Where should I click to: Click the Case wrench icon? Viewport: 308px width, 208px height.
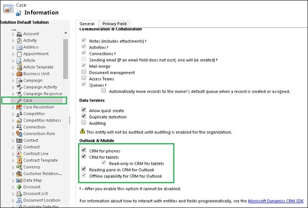pos(19,101)
